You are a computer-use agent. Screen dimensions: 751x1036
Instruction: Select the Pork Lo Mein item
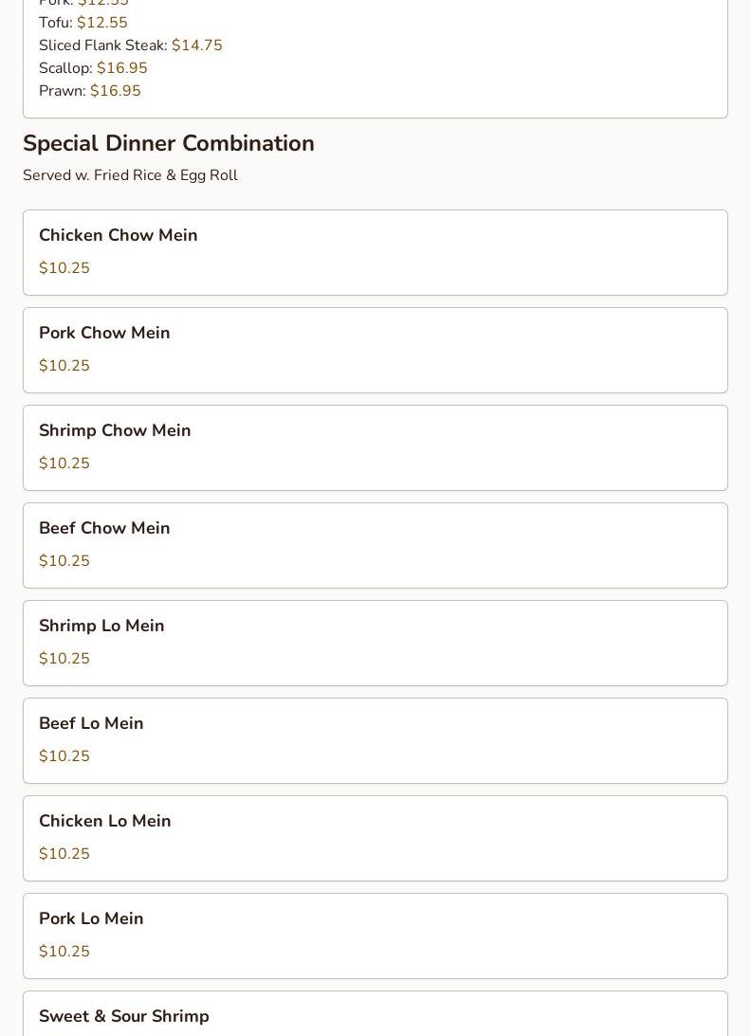(x=91, y=918)
